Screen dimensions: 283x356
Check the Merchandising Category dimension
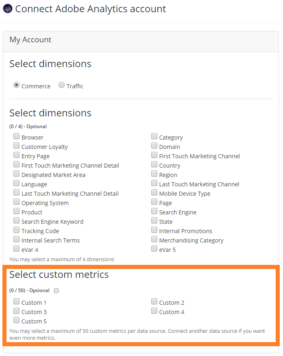click(154, 240)
